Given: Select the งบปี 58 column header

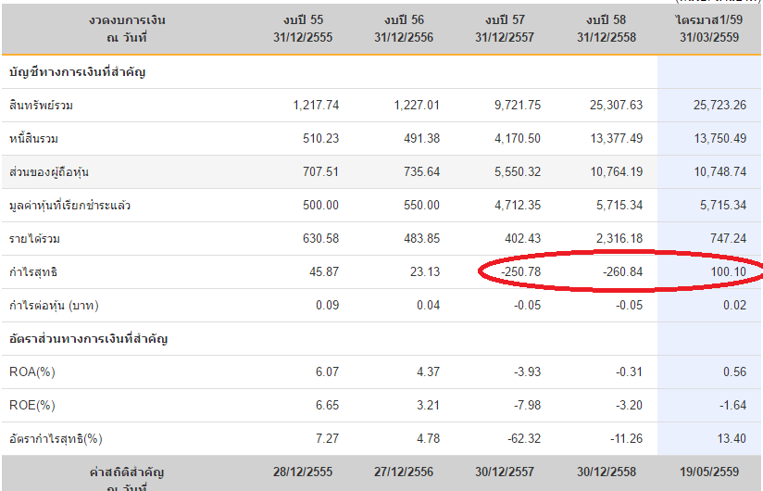Looking at the screenshot, I should point(609,28).
